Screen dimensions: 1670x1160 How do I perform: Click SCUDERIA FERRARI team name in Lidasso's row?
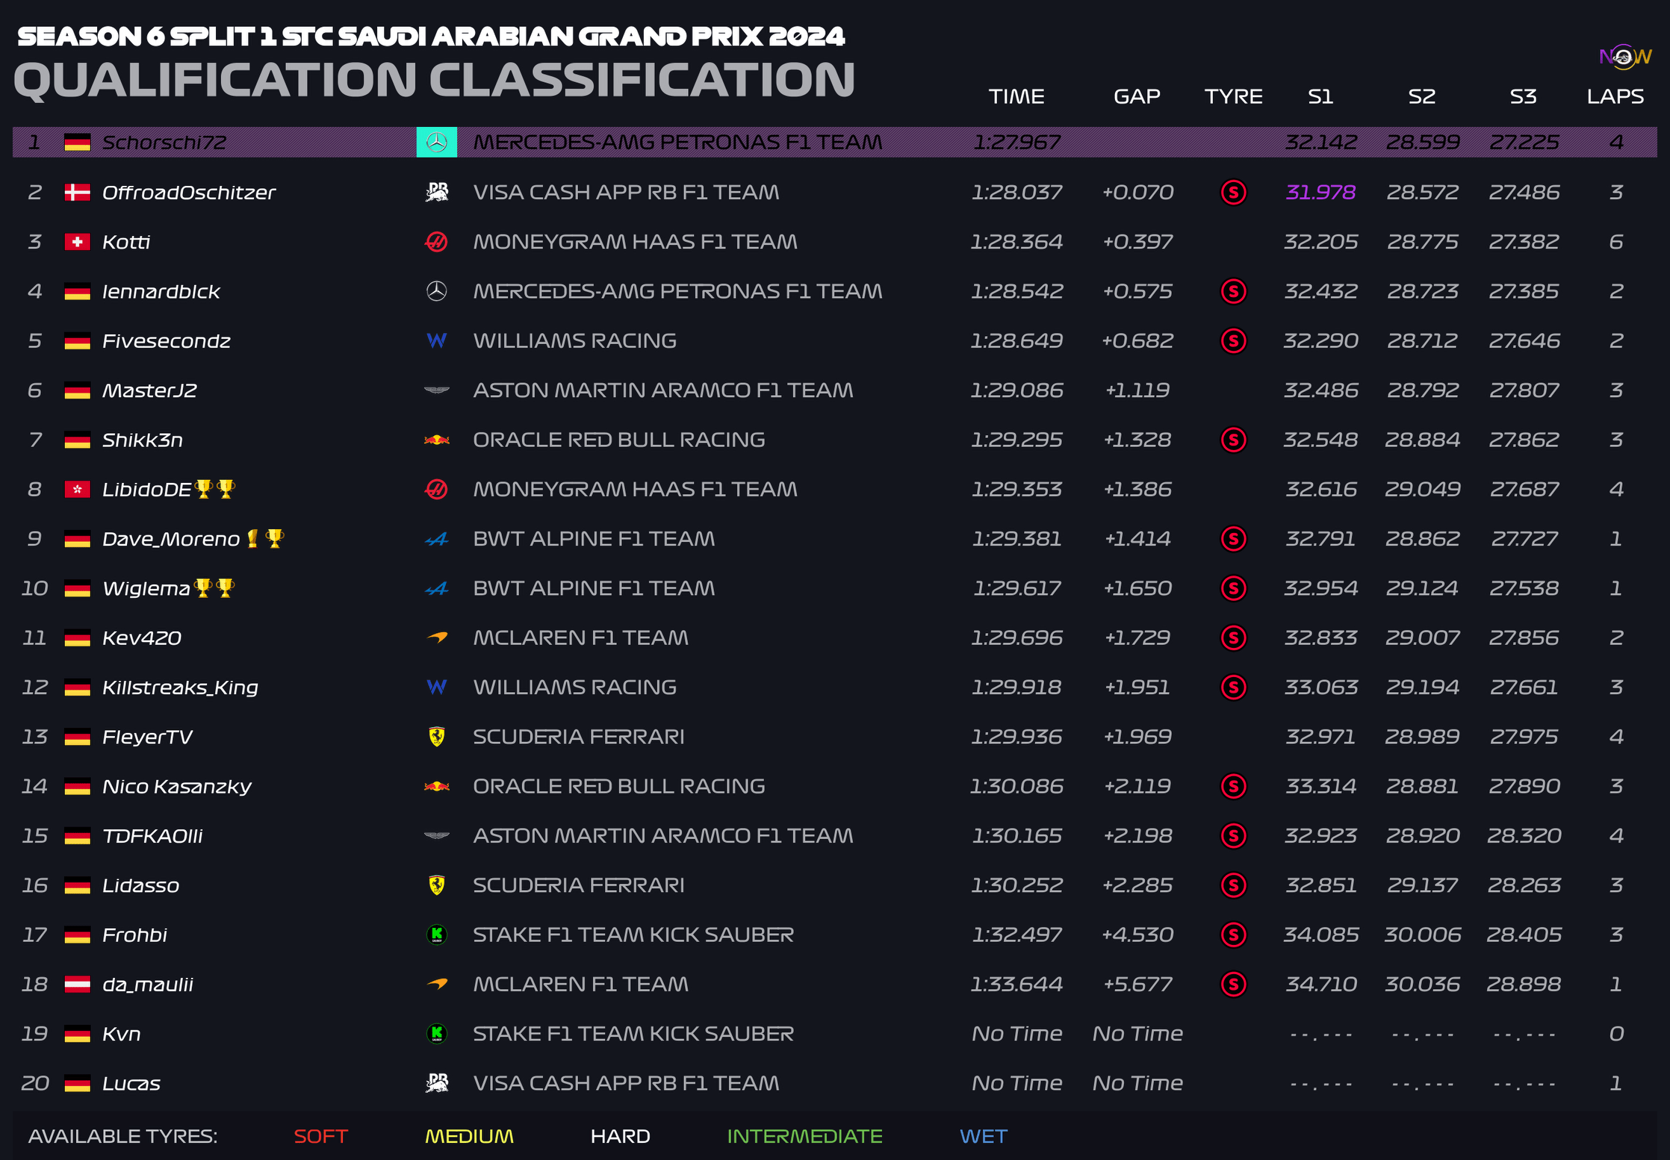tap(579, 885)
